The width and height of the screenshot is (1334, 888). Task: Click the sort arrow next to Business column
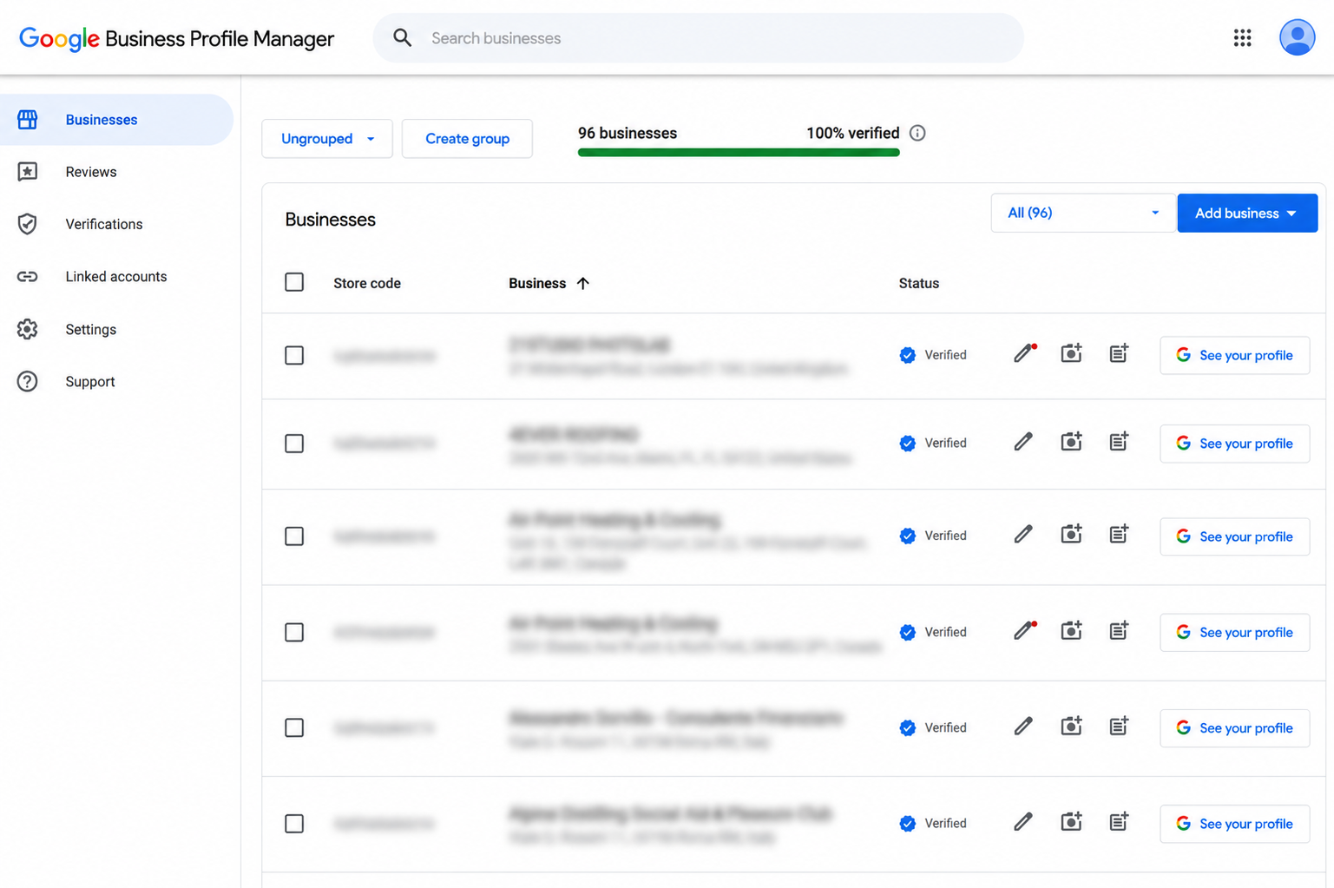click(583, 283)
